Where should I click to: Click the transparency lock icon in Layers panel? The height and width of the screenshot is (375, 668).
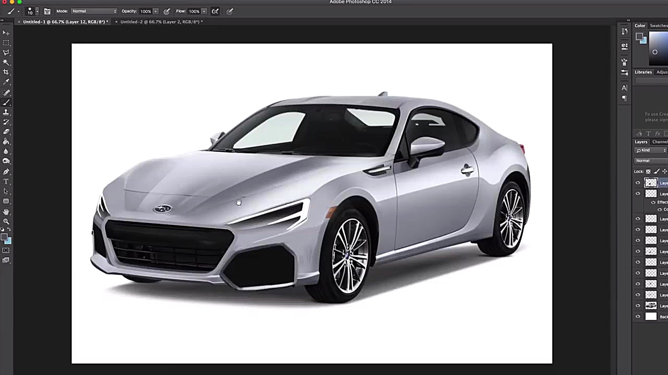pyautogui.click(x=648, y=171)
